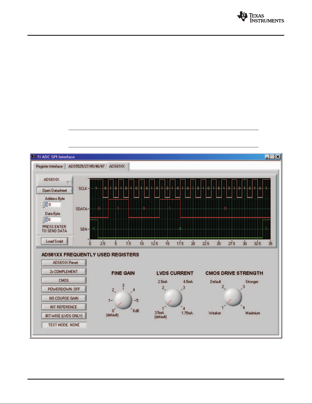Image resolution: width=312 pixels, height=404 pixels.
Task: Expand the ADS61XX device dropdown
Action: [55, 180]
